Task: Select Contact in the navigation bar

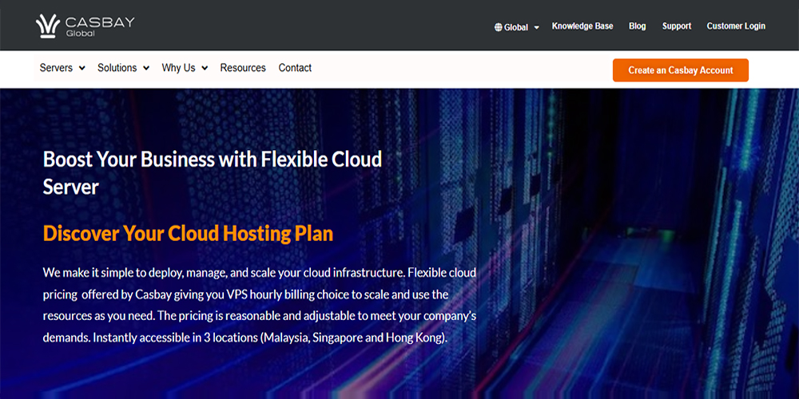Action: point(295,69)
